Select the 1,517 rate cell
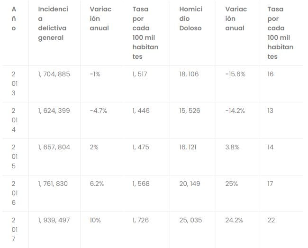Viewport: 308px width, 248px height. coord(141,74)
